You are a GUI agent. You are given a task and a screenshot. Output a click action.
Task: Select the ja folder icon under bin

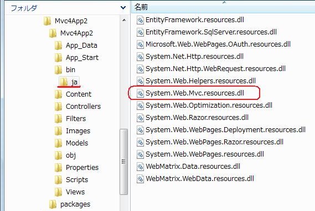64,82
